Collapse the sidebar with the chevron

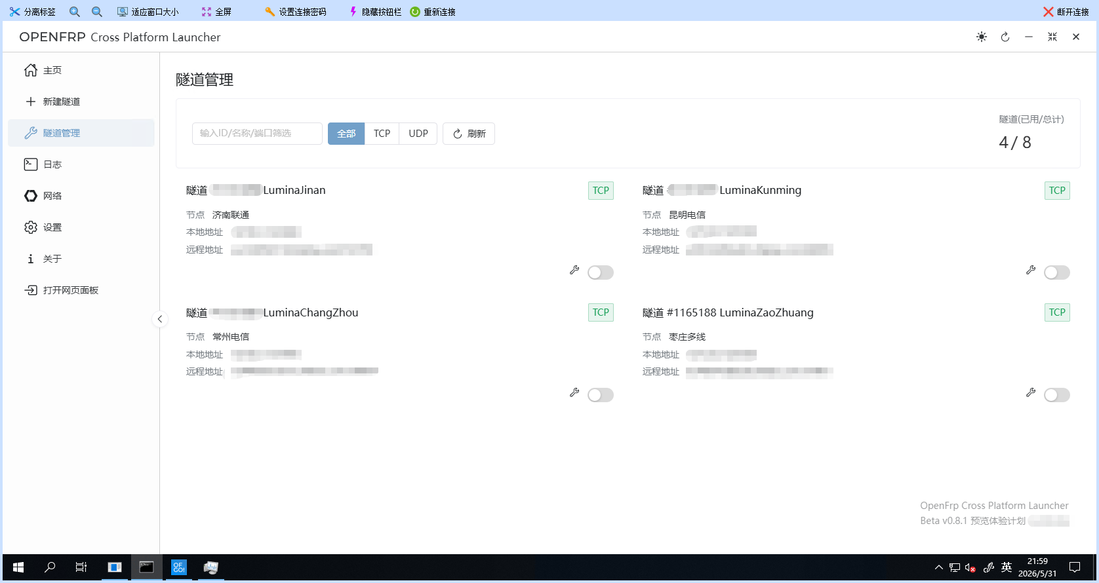[x=160, y=319]
